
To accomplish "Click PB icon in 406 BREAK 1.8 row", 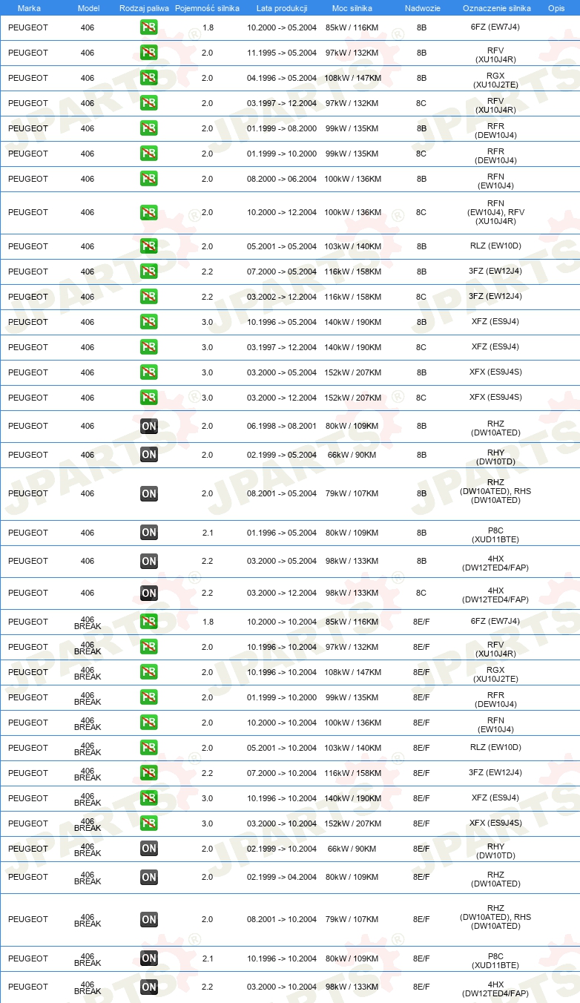I will click(149, 622).
